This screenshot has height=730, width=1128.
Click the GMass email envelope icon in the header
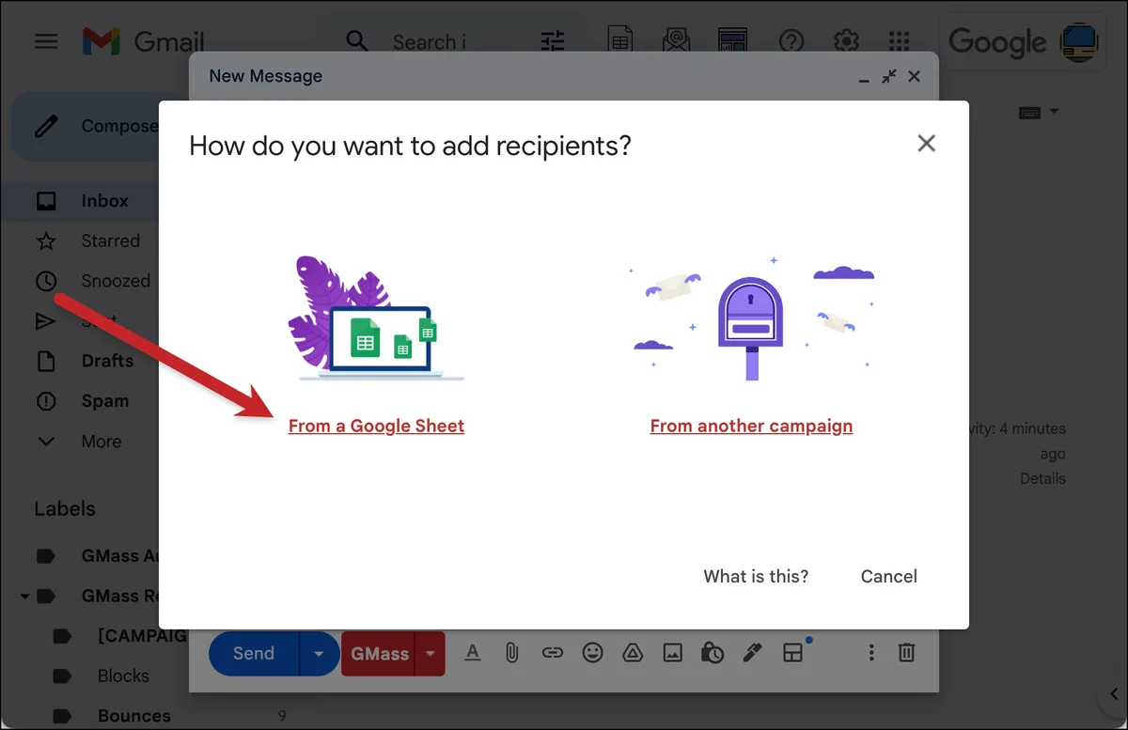[x=676, y=41]
